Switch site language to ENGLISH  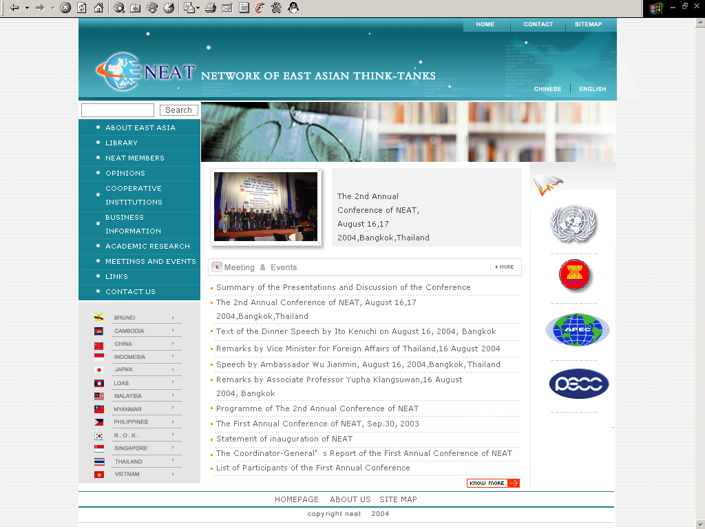pos(593,89)
